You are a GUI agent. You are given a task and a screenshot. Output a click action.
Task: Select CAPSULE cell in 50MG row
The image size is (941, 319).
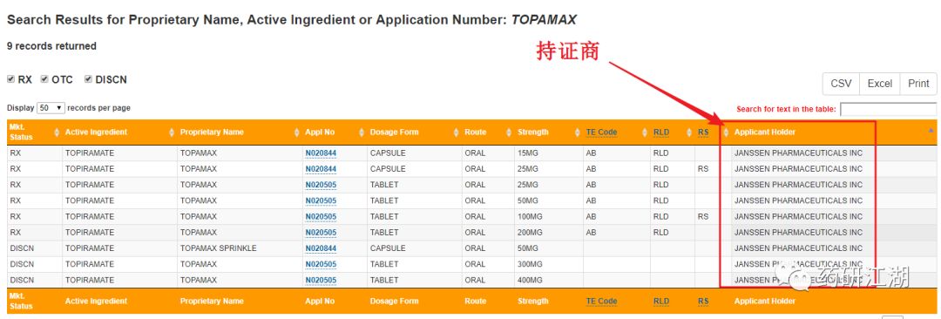click(x=414, y=248)
